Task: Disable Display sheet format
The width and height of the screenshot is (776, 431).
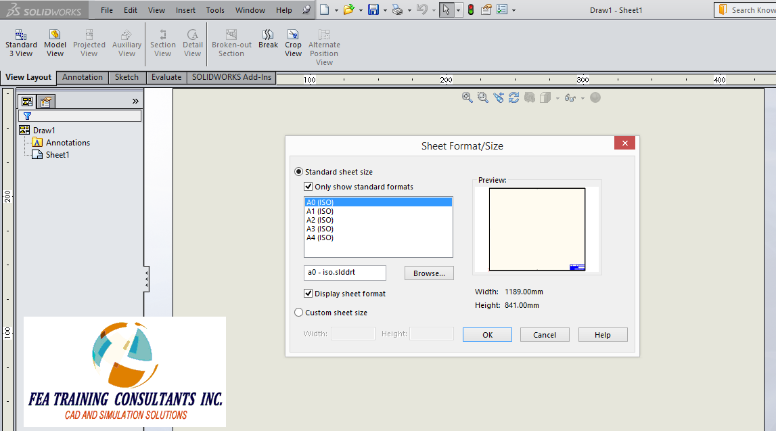Action: point(309,293)
